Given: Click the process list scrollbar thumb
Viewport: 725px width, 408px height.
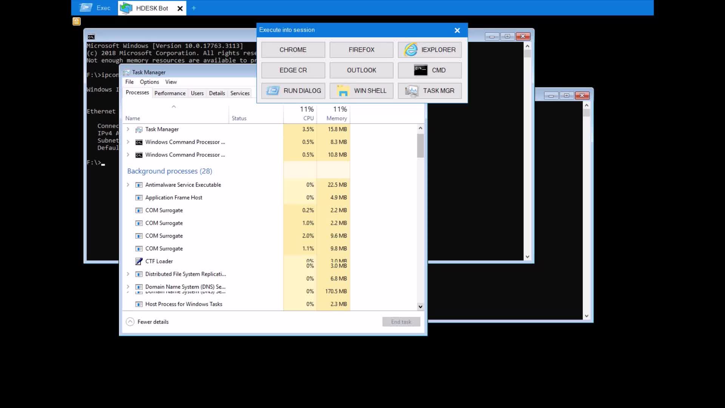Looking at the screenshot, I should pyautogui.click(x=420, y=145).
